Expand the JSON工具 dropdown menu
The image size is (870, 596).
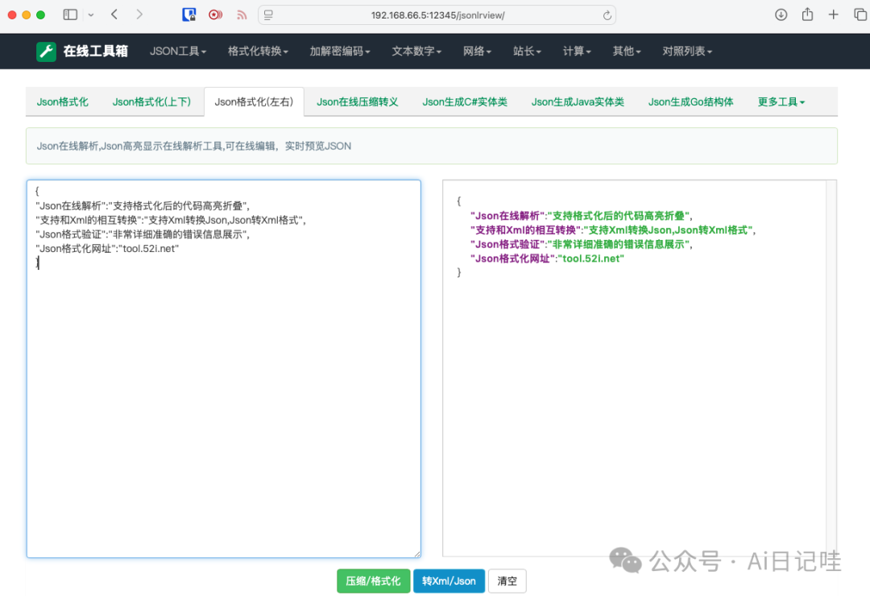tap(177, 52)
